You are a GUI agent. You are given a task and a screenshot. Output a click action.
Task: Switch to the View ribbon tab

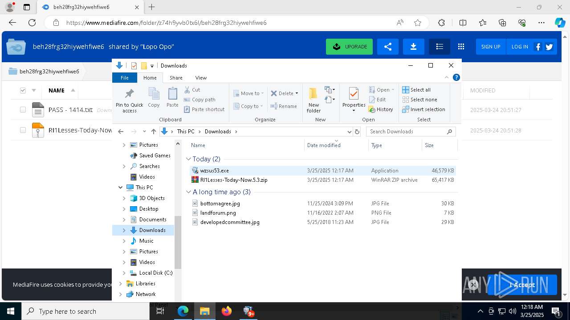[x=201, y=78]
